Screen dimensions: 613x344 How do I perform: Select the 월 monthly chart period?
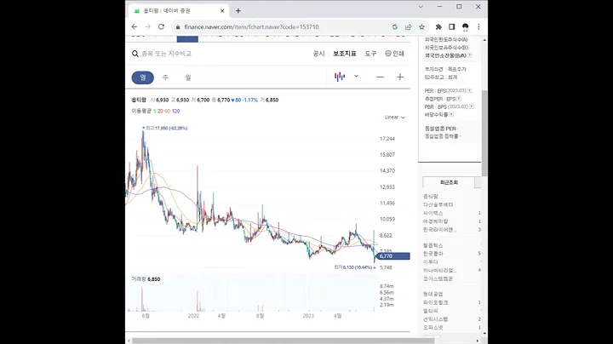(x=188, y=77)
